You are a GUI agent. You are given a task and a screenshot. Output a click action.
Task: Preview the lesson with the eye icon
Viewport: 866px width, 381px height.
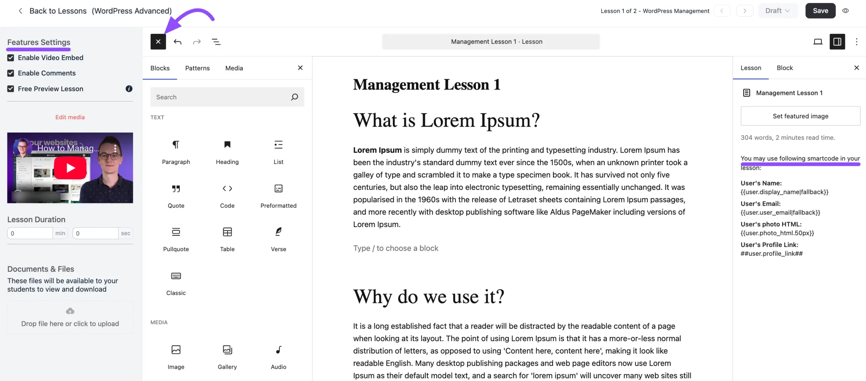(x=845, y=10)
